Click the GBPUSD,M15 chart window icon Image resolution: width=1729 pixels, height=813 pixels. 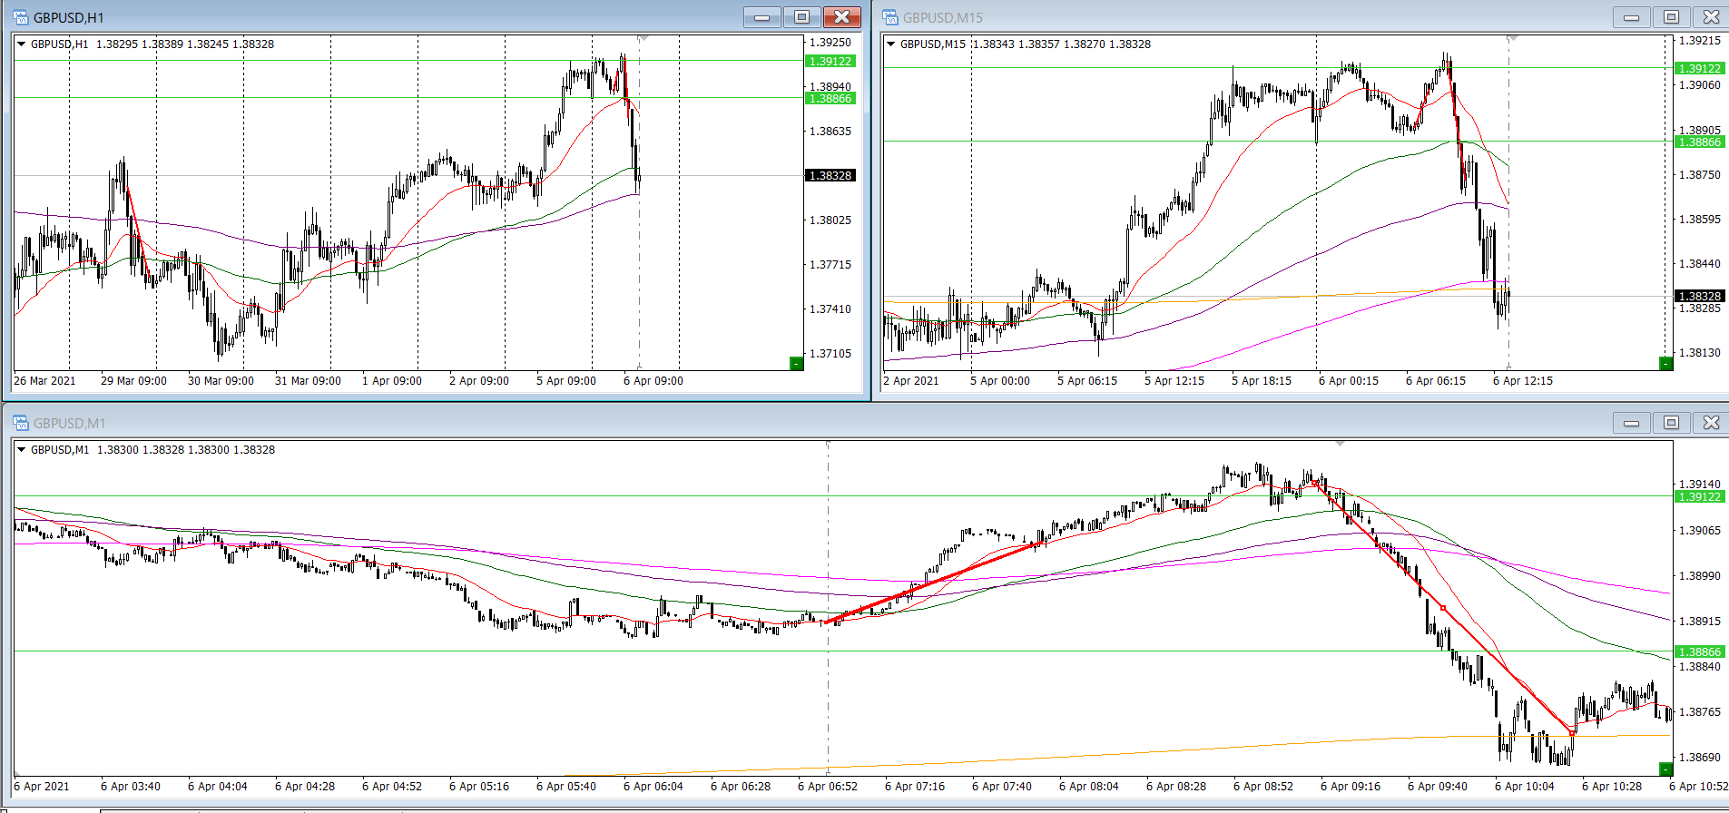coord(889,17)
